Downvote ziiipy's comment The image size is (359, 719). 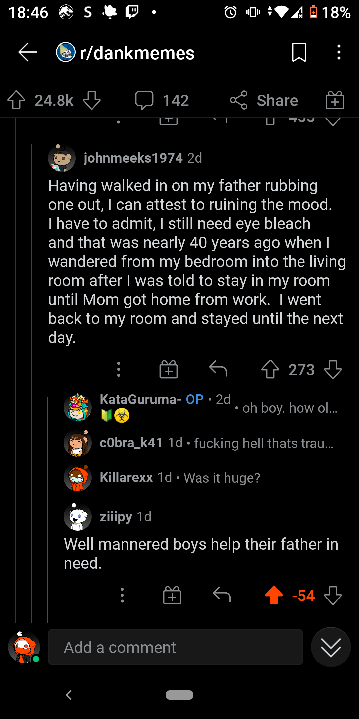[x=333, y=596]
